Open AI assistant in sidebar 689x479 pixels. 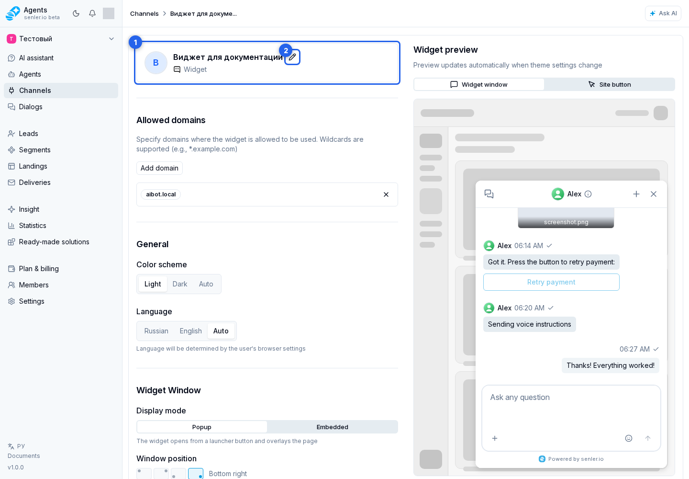coord(61,58)
